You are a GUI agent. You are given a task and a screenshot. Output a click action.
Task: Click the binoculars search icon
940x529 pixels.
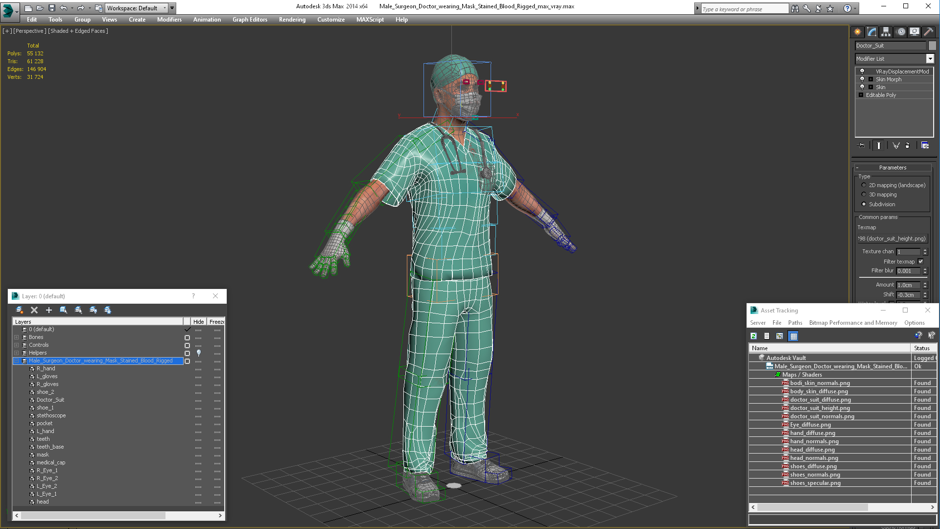795,8
